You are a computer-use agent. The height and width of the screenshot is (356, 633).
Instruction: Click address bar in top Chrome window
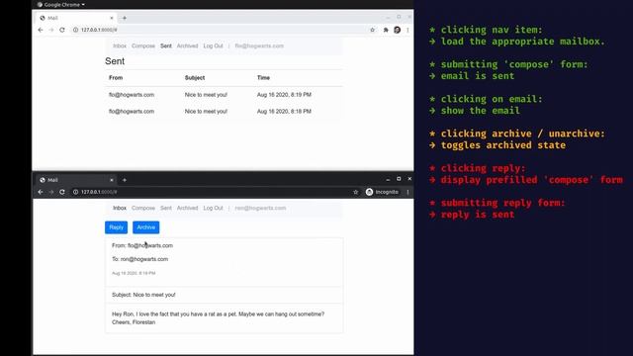(x=218, y=30)
